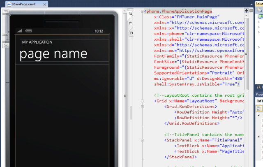The height and width of the screenshot is (167, 263).
Task: Collapse the StackPanel TitlePanel block
Action: click(x=142, y=140)
